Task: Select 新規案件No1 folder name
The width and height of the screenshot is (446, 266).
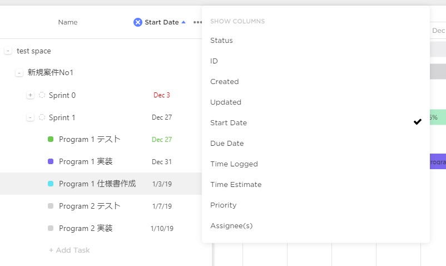Action: click(51, 72)
